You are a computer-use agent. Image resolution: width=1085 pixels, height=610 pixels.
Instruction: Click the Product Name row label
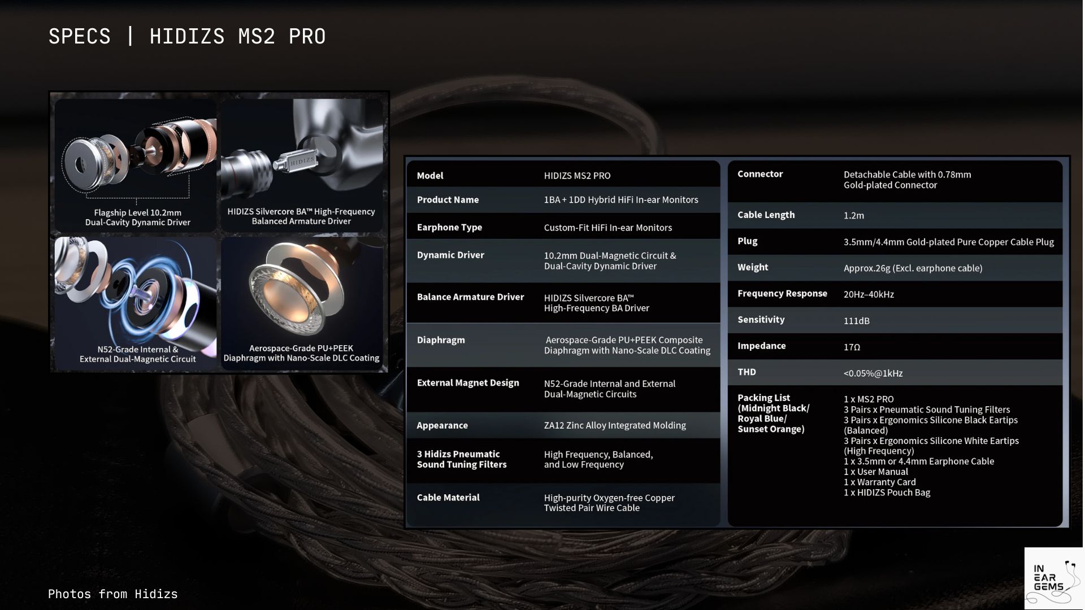point(448,200)
